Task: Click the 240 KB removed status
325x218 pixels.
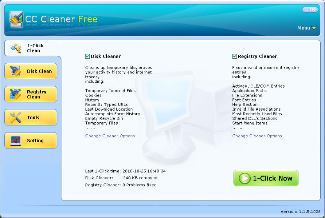Action: click(x=140, y=178)
